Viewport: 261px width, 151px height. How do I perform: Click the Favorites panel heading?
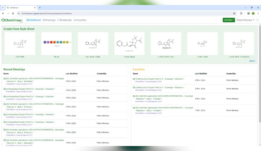[x=139, y=70]
